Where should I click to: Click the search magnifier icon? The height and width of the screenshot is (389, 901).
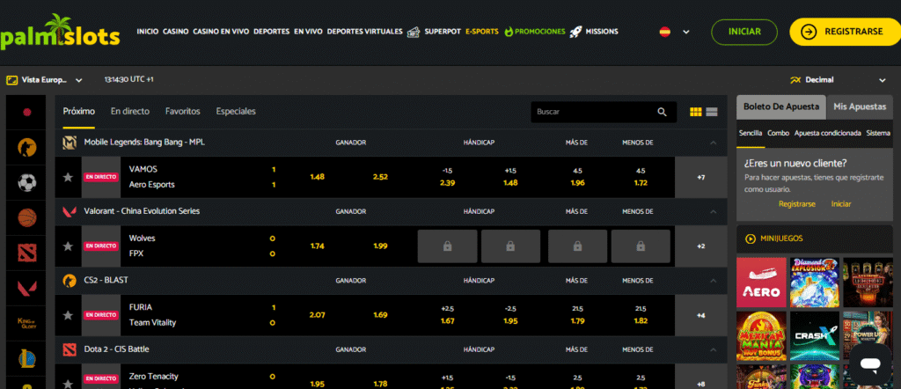pyautogui.click(x=662, y=112)
